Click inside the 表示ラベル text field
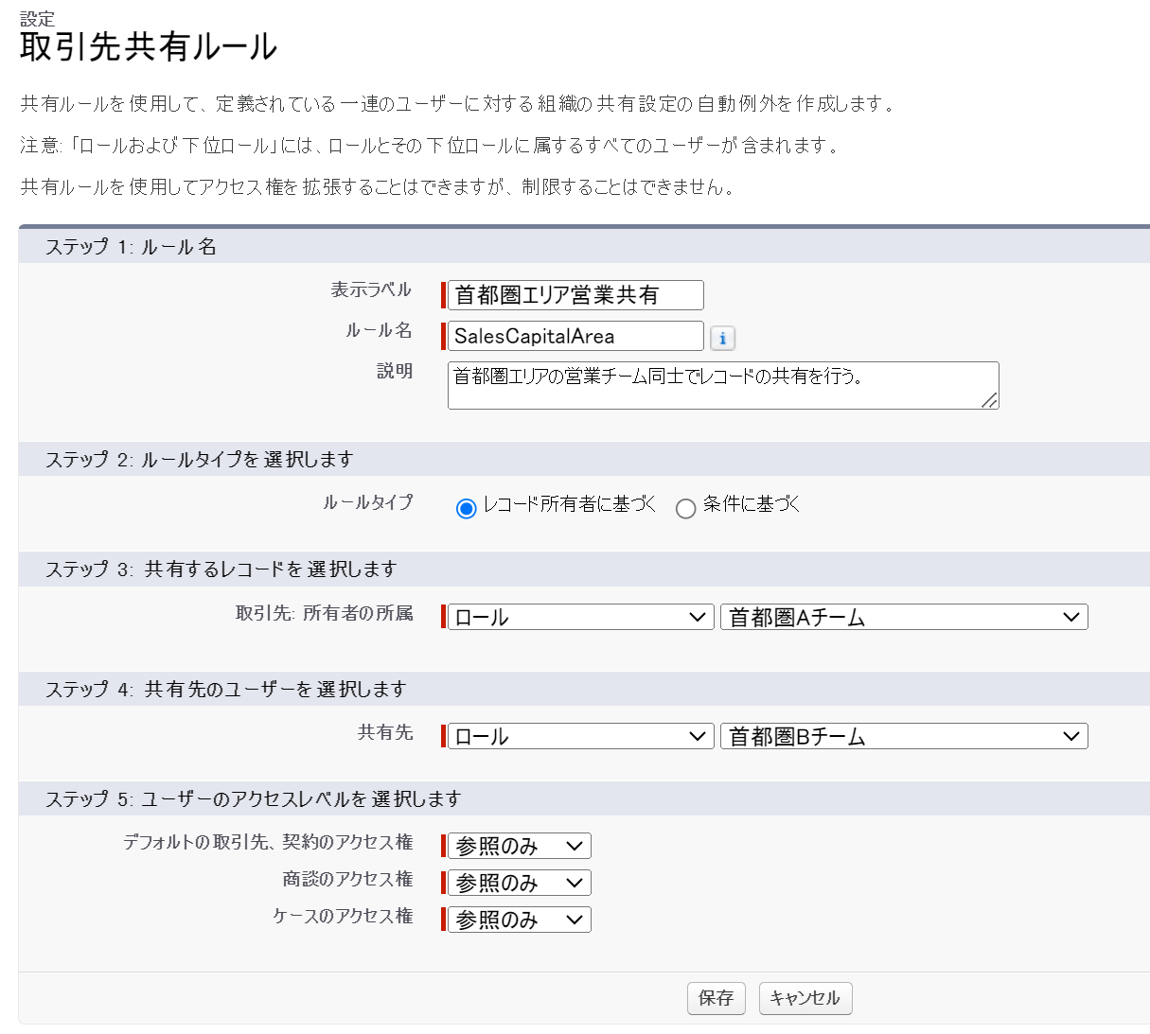Viewport: 1150px width, 1034px height. tap(573, 295)
